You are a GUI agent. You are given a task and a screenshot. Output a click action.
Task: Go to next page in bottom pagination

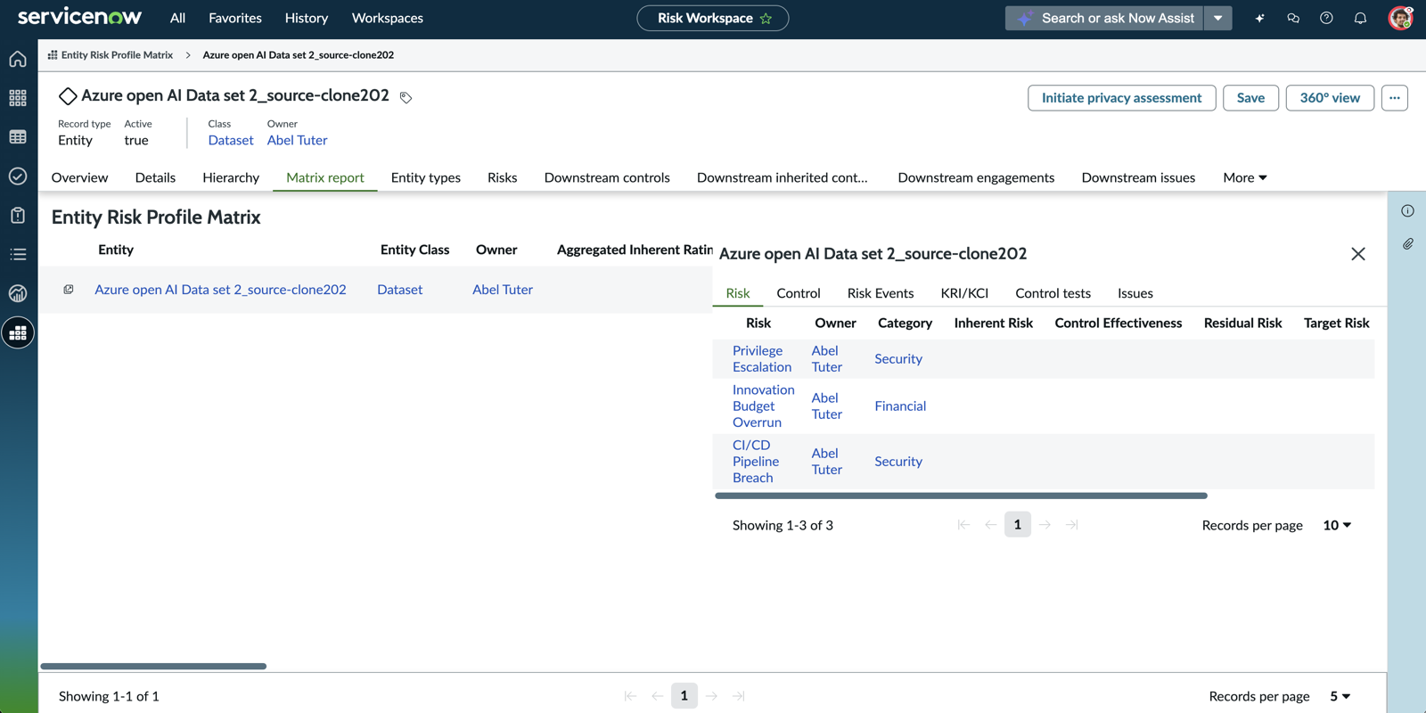(711, 696)
